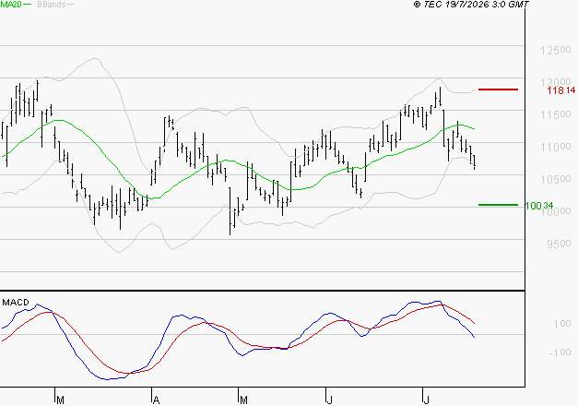Click the second M month marker
This screenshot has width=578, height=406.
click(243, 400)
